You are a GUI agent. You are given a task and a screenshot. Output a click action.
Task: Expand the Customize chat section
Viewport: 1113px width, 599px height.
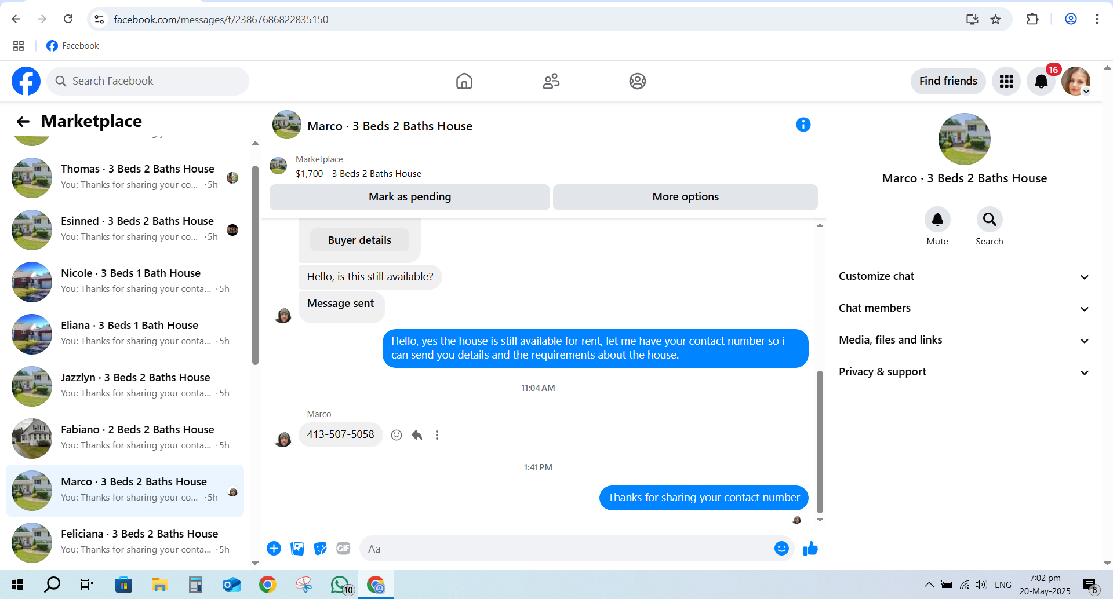pos(964,276)
